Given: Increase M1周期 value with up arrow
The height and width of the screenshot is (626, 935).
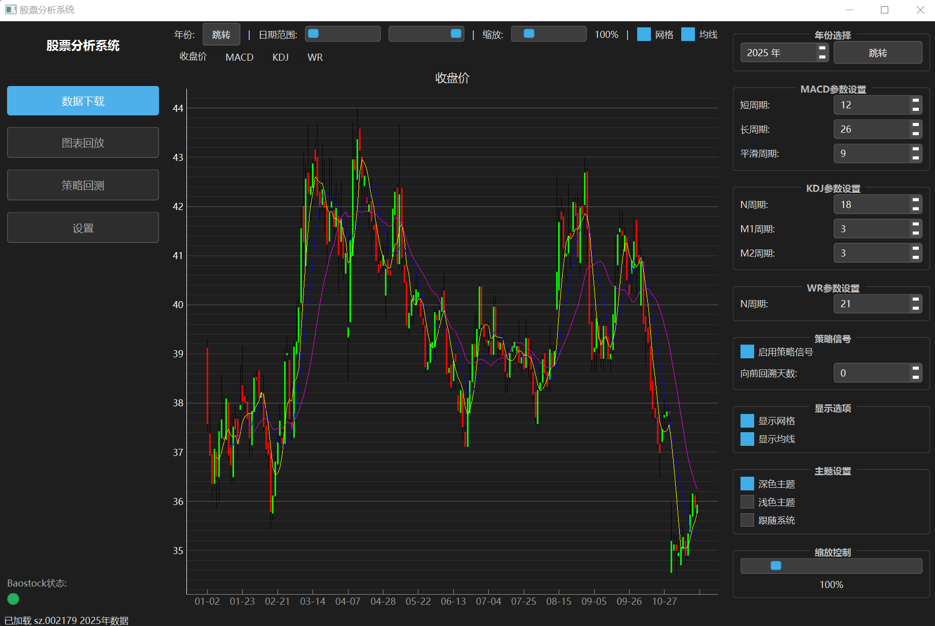Looking at the screenshot, I should [x=916, y=224].
